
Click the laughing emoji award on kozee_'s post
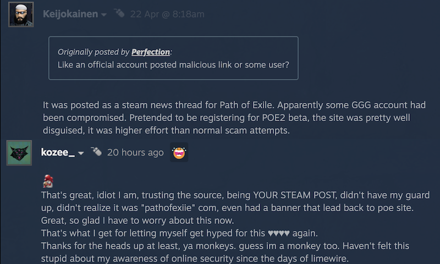click(x=179, y=152)
